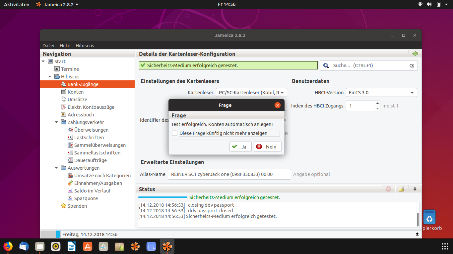Viewport: 453px width, 254px height.
Task: Open the Jameica 2.8.2 app menu in top bar
Action: (x=57, y=5)
